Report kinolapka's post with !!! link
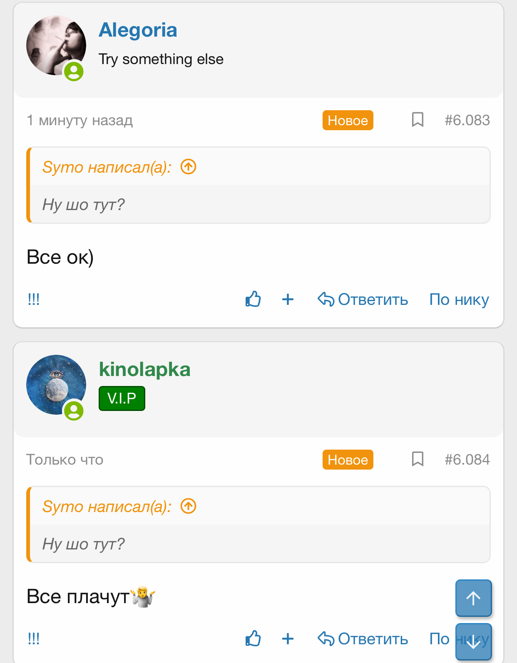Viewport: 517px width, 663px height. pyautogui.click(x=34, y=639)
